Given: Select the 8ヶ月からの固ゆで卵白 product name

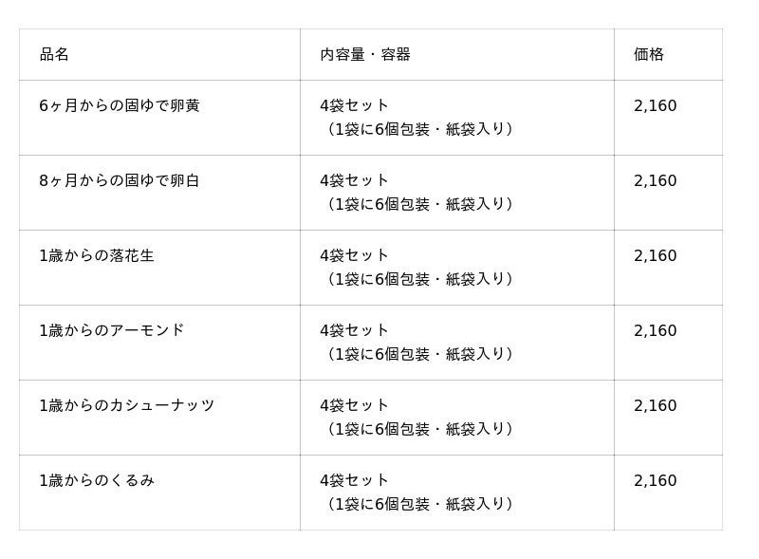Looking at the screenshot, I should tap(120, 181).
